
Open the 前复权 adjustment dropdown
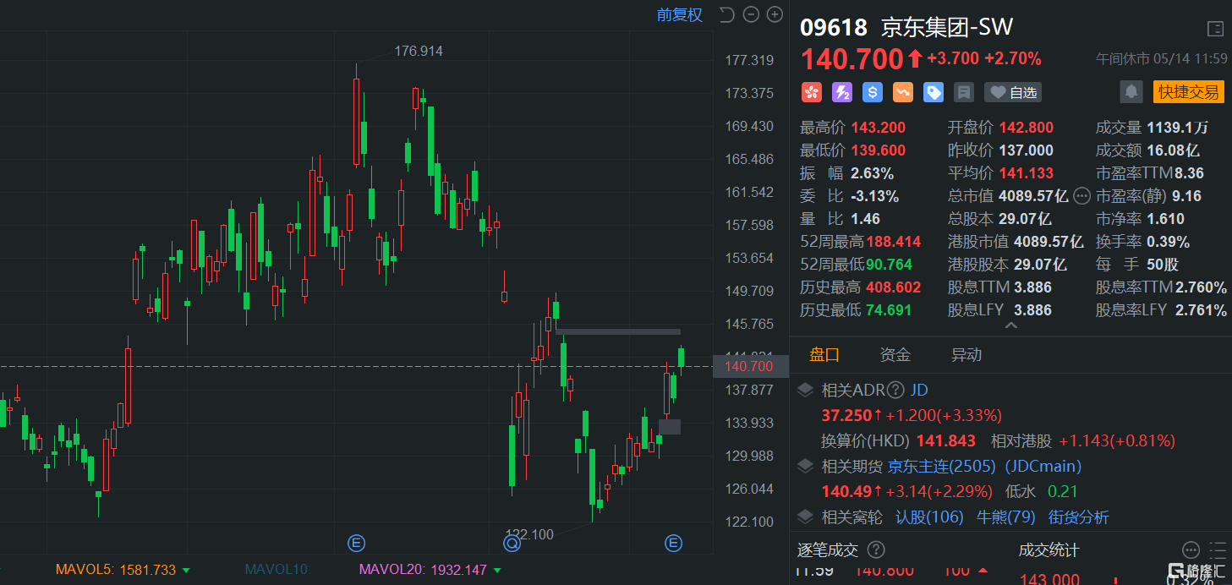pos(680,14)
